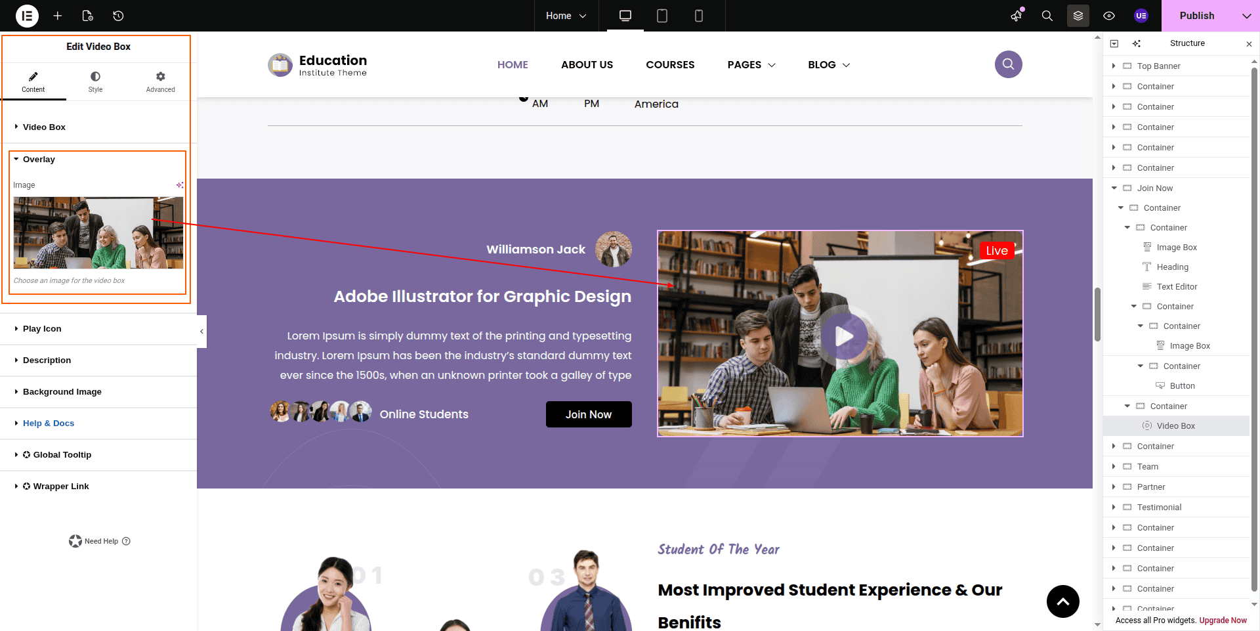Switch to the Style tab
The width and height of the screenshot is (1260, 631).
[95, 82]
